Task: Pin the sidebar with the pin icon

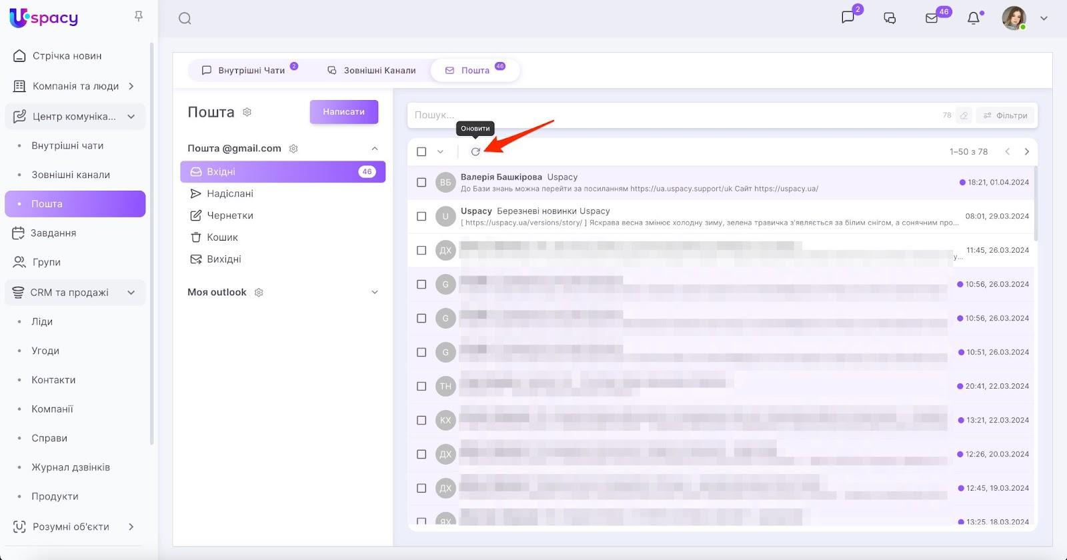Action: point(139,17)
